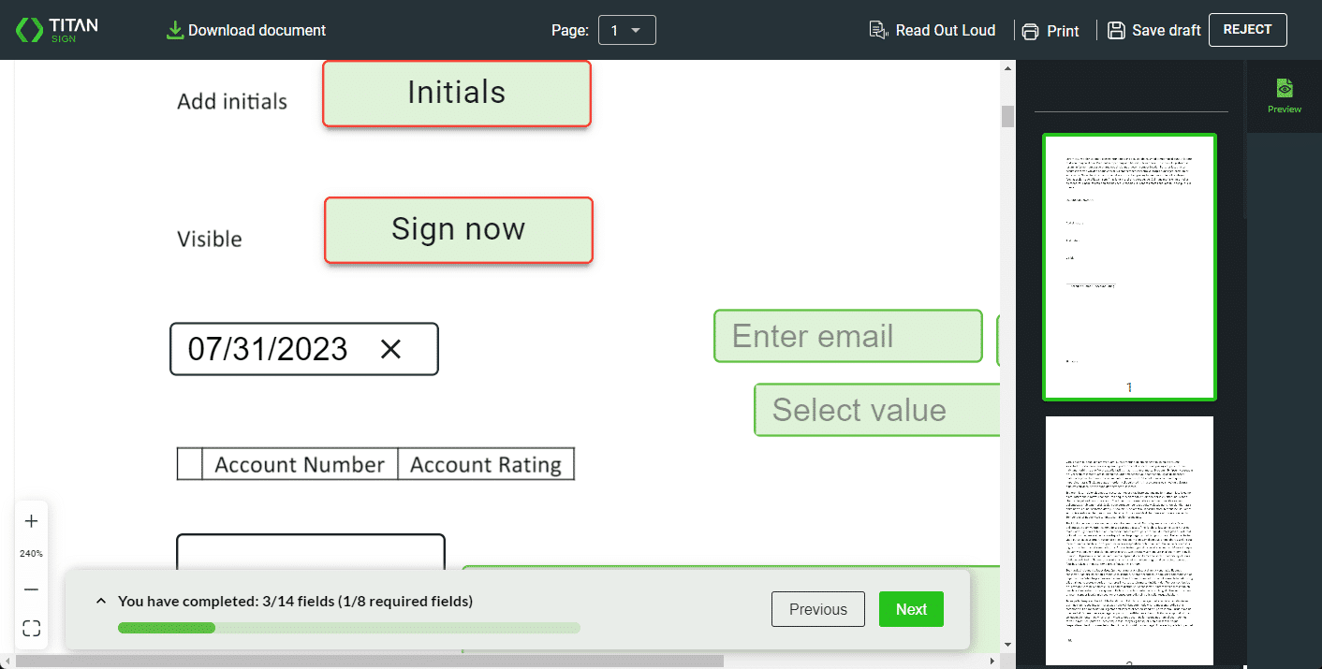Screen dimensions: 1322x669
Task: Go back with Previous button
Action: point(817,609)
